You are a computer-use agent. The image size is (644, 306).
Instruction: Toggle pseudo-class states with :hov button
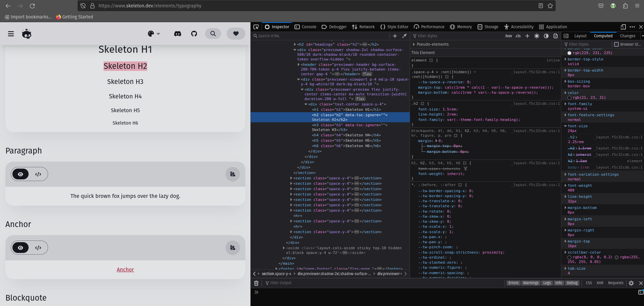pyautogui.click(x=509, y=36)
